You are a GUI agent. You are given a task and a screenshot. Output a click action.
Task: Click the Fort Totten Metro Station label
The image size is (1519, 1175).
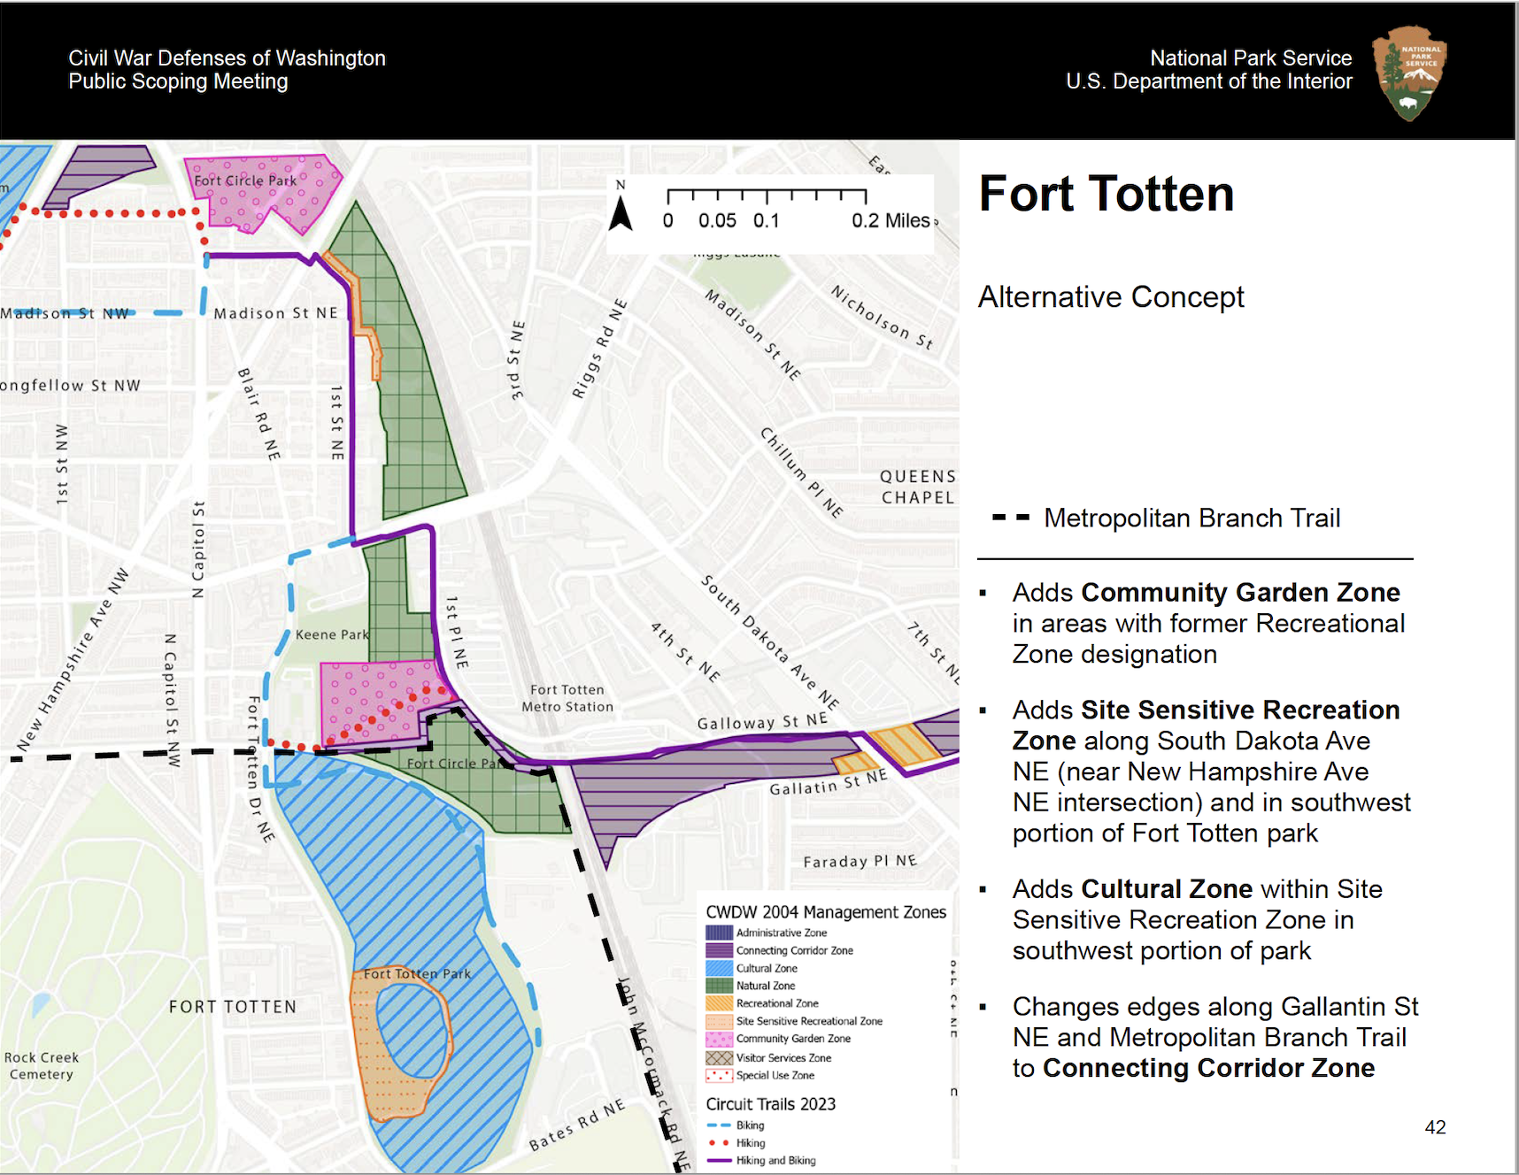(x=567, y=698)
